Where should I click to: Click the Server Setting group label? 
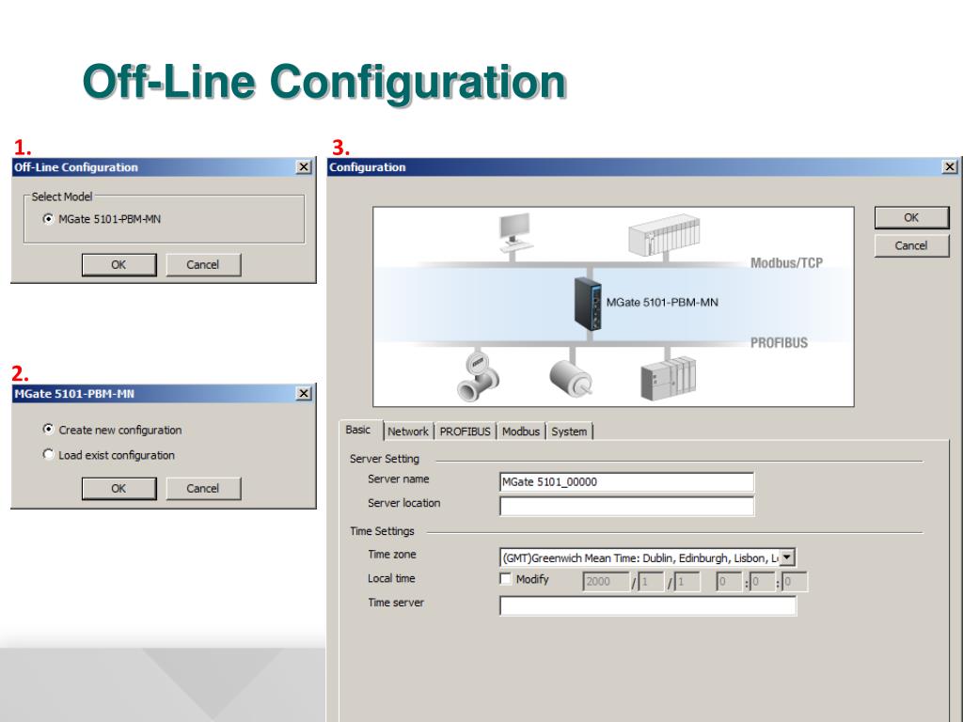385,459
